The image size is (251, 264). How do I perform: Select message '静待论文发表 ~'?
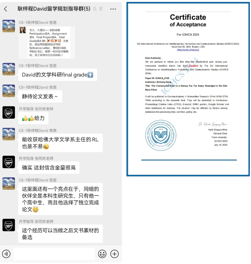click(40, 96)
